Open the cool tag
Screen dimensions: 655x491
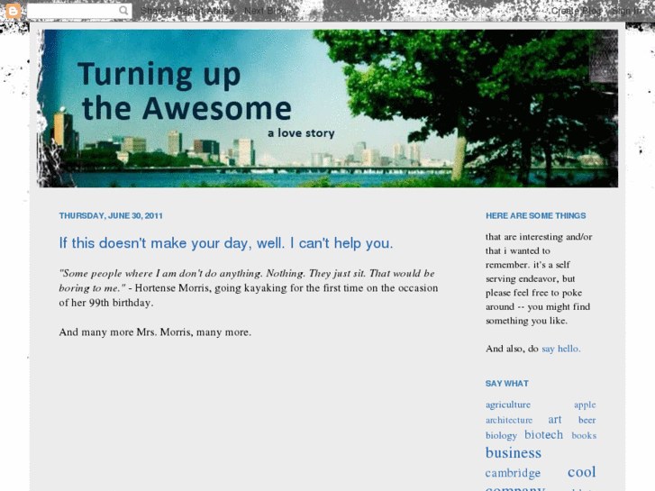click(x=581, y=471)
